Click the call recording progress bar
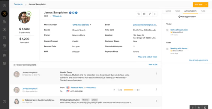This screenshot has width=212, height=109. click(x=130, y=90)
